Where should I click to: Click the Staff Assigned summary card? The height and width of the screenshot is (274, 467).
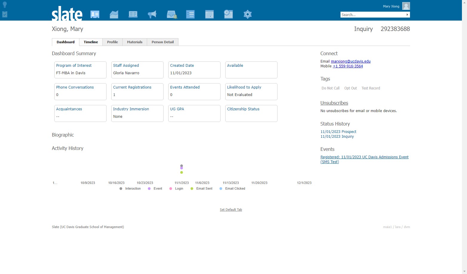coord(137,70)
